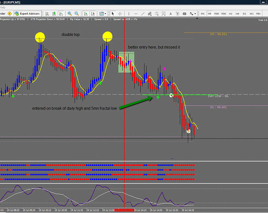Select the Fibonacci Expansion tool
Viewport: 268px width, 213px height.
[x=163, y=14]
